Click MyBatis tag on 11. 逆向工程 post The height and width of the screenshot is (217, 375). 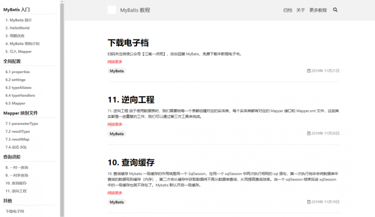click(x=117, y=134)
